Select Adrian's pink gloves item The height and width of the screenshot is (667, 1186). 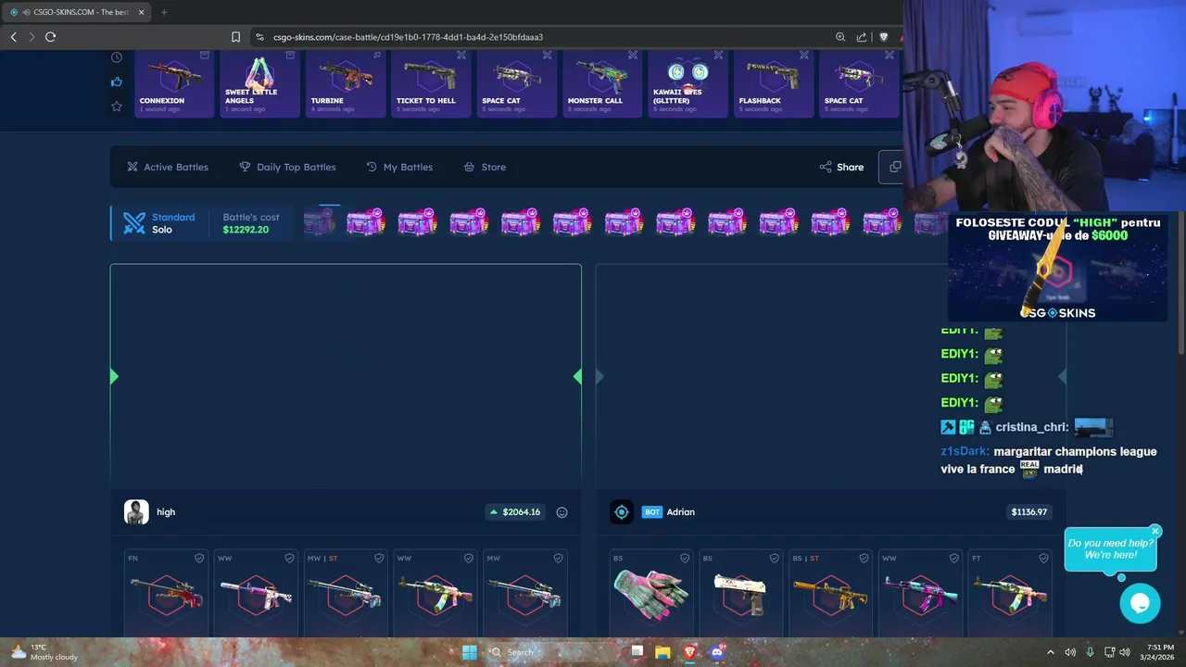[x=650, y=593]
